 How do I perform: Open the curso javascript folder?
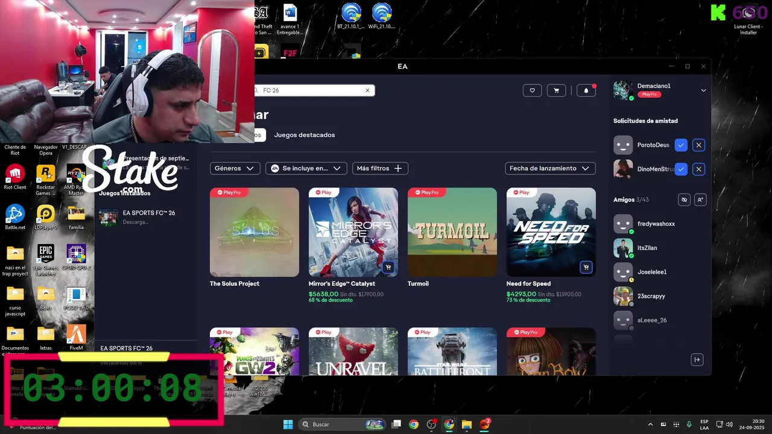[x=15, y=301]
